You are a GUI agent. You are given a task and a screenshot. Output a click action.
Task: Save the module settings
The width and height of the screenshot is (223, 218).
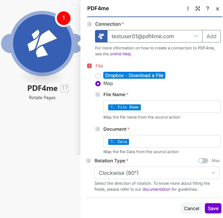[x=213, y=208]
